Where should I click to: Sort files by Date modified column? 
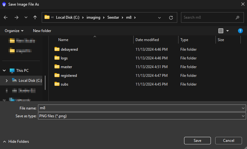147,40
